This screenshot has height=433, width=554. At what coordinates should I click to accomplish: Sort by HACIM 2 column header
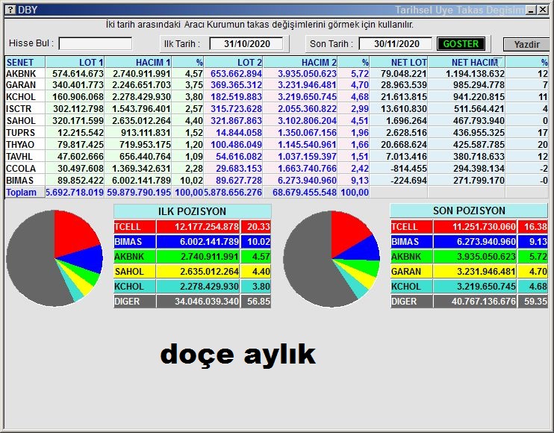pos(300,63)
